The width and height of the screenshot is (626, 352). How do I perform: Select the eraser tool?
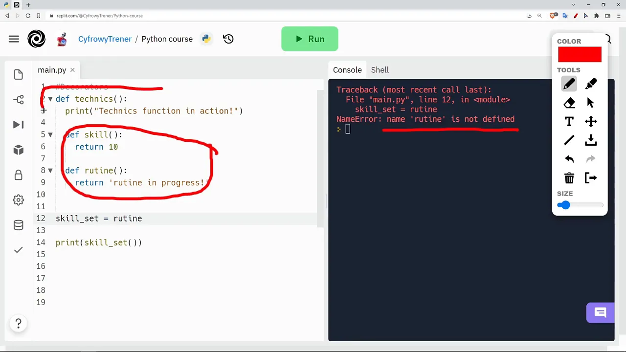(x=569, y=103)
